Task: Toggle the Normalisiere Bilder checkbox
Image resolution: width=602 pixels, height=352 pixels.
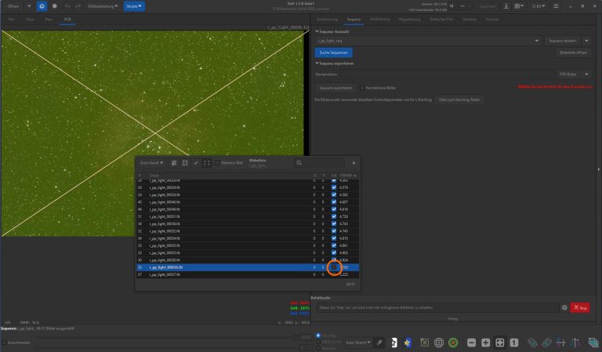Action: click(x=361, y=87)
